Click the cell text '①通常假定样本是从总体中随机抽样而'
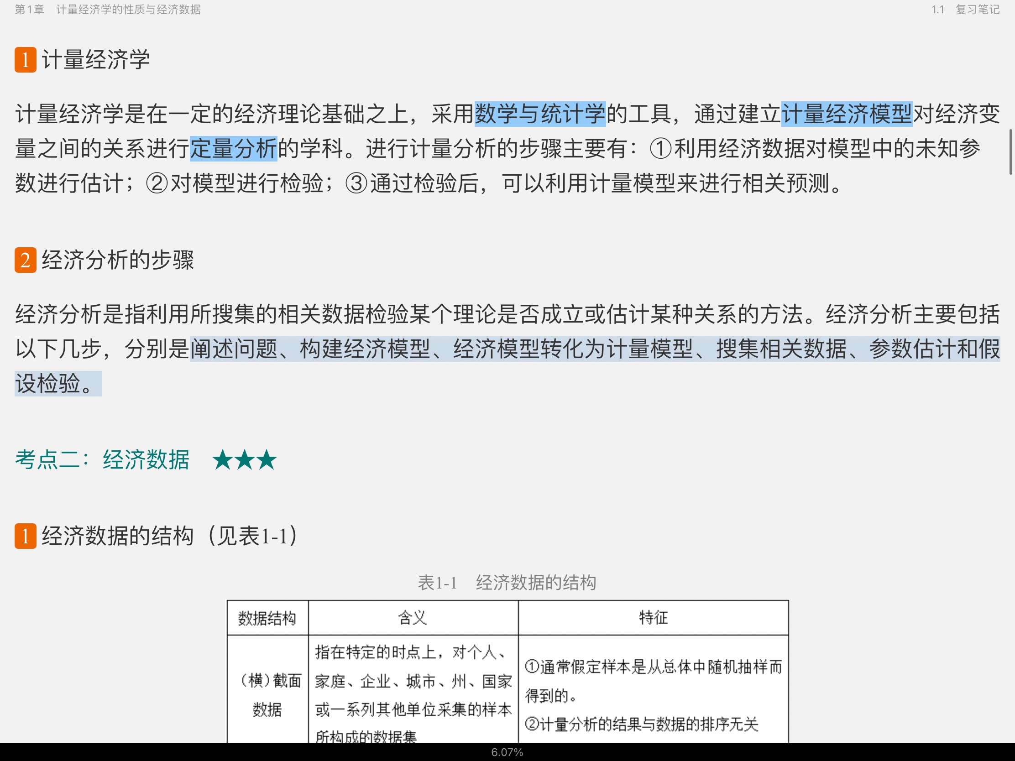 [654, 667]
